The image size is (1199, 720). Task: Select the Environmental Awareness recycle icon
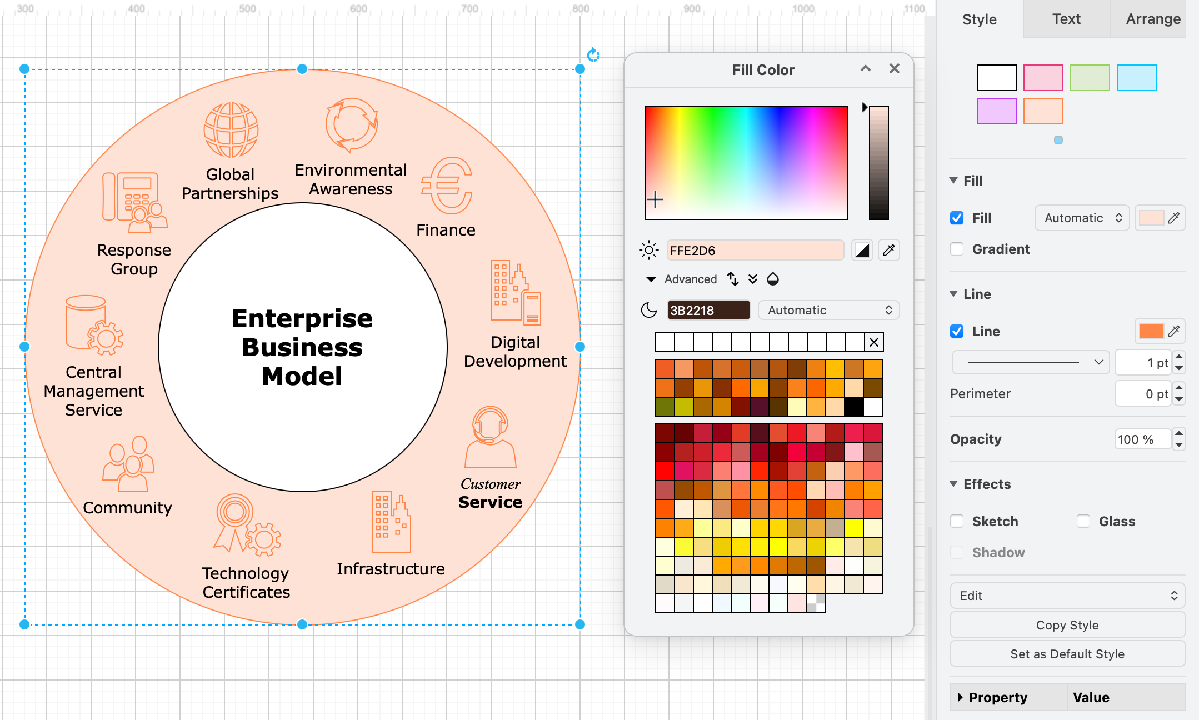352,125
